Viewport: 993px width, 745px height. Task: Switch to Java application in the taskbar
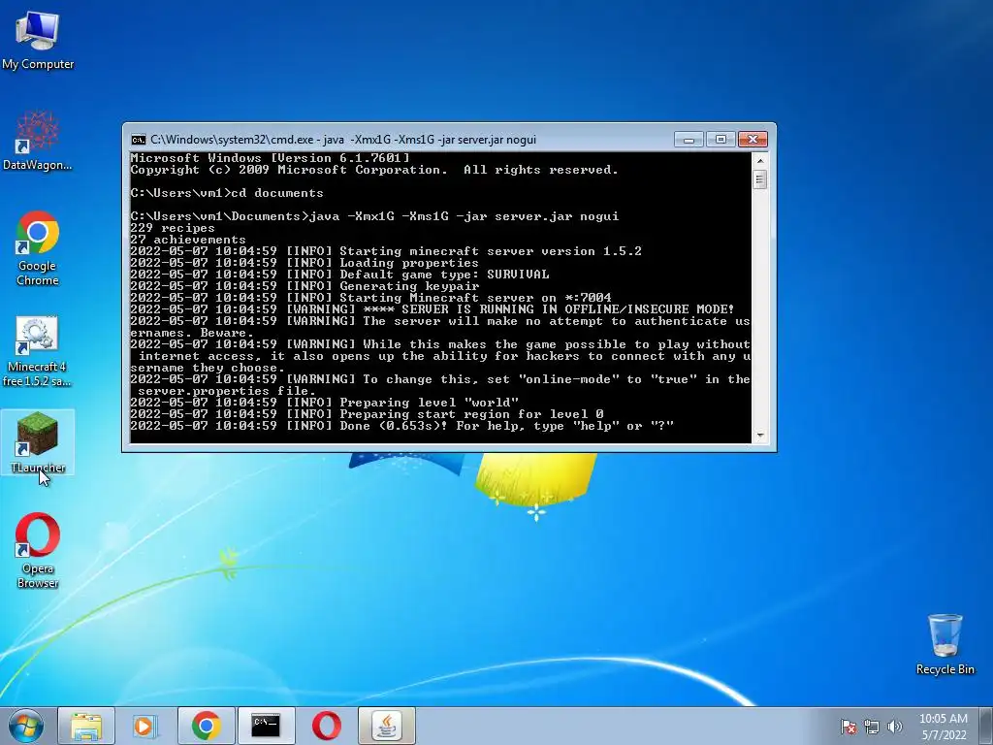[x=386, y=726]
